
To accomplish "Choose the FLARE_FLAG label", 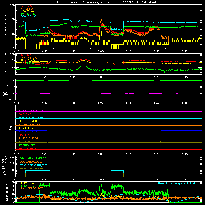I will point(27,128).
